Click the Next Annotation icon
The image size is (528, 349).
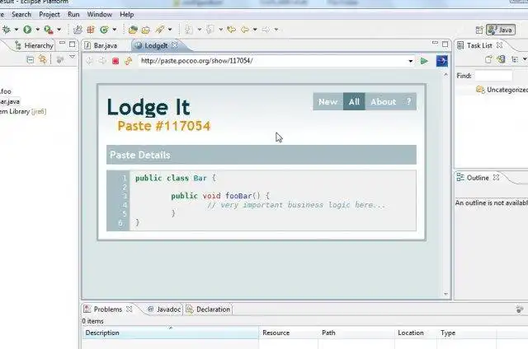(189, 30)
